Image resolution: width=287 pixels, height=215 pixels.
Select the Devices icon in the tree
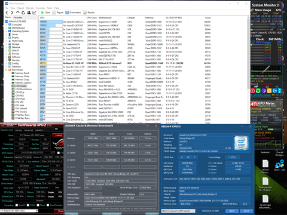pos(10,54)
